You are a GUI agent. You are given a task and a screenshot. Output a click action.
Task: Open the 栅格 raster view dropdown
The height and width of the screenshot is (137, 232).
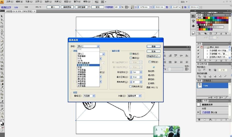pyautogui.click(x=93, y=96)
